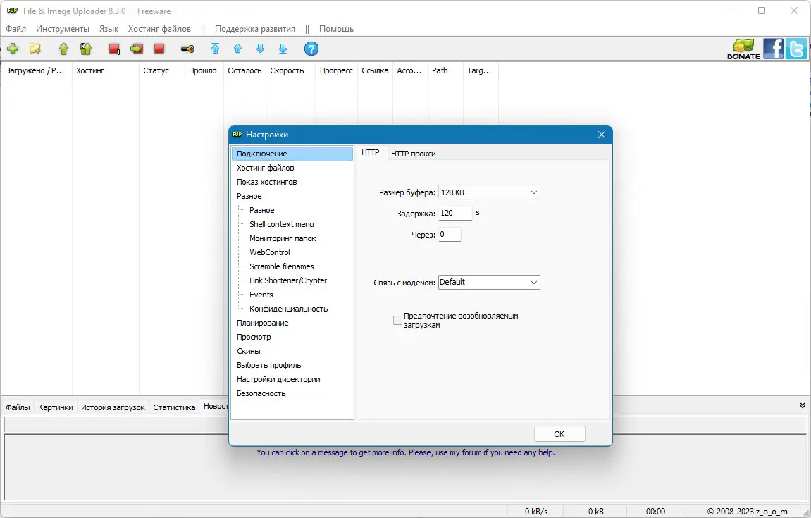This screenshot has width=811, height=518.
Task: Click the red square icon with number 1
Action: point(114,49)
